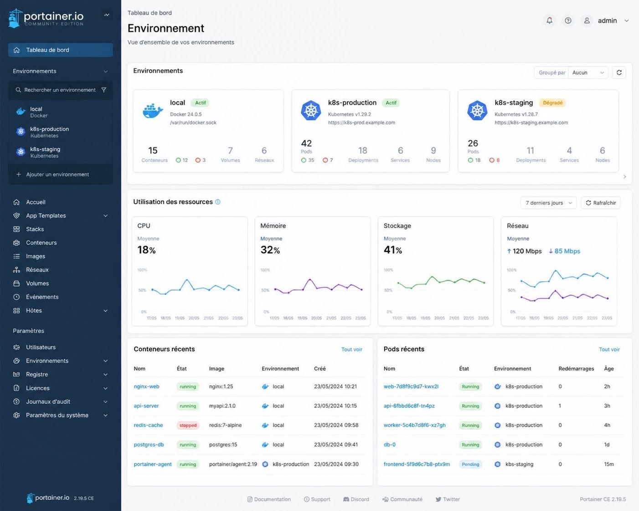Click the Docker icon of local in sidebar list
The image size is (639, 511).
click(x=21, y=112)
